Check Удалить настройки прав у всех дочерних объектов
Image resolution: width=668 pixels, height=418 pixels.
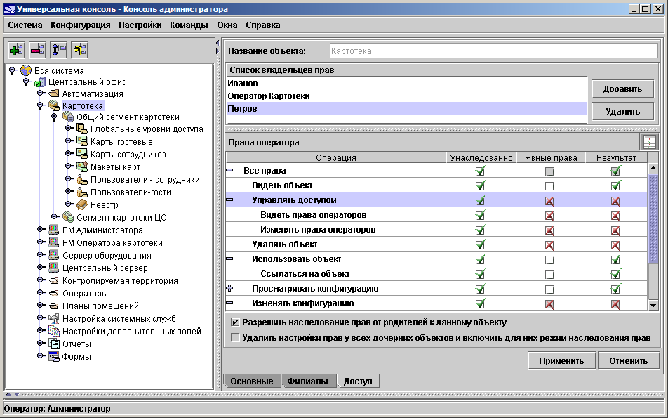[x=235, y=337]
